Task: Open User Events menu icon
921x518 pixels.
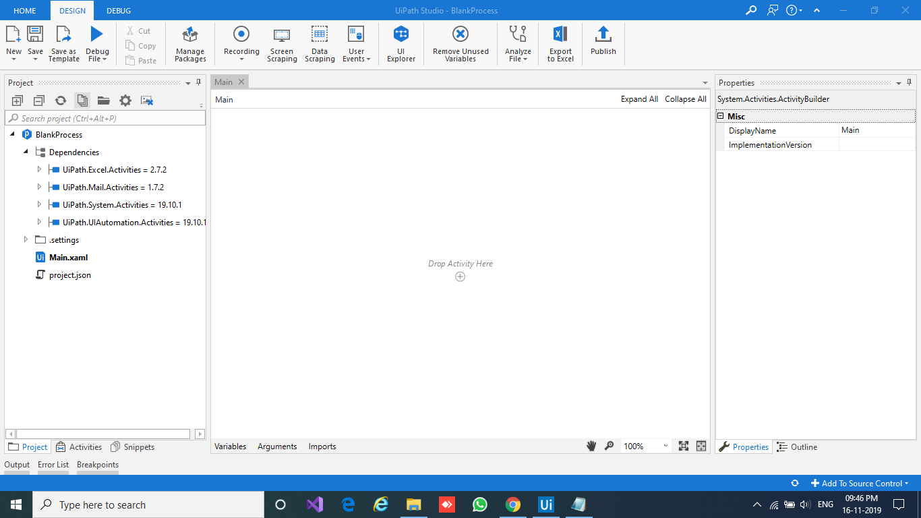Action: [x=356, y=34]
